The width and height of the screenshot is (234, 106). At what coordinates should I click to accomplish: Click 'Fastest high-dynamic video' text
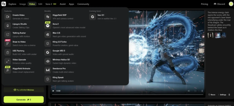[64, 63]
